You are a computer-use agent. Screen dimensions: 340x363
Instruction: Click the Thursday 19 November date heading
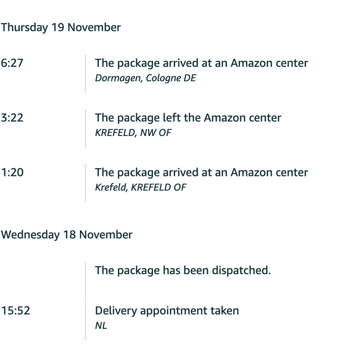(61, 28)
